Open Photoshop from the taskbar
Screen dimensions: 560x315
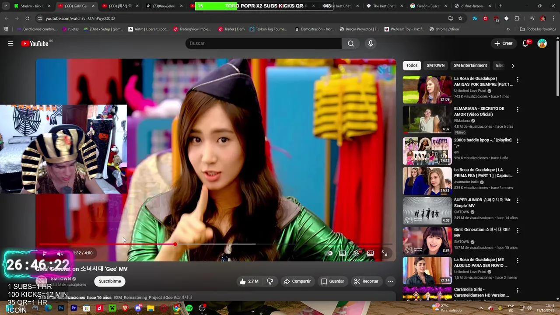61,308
